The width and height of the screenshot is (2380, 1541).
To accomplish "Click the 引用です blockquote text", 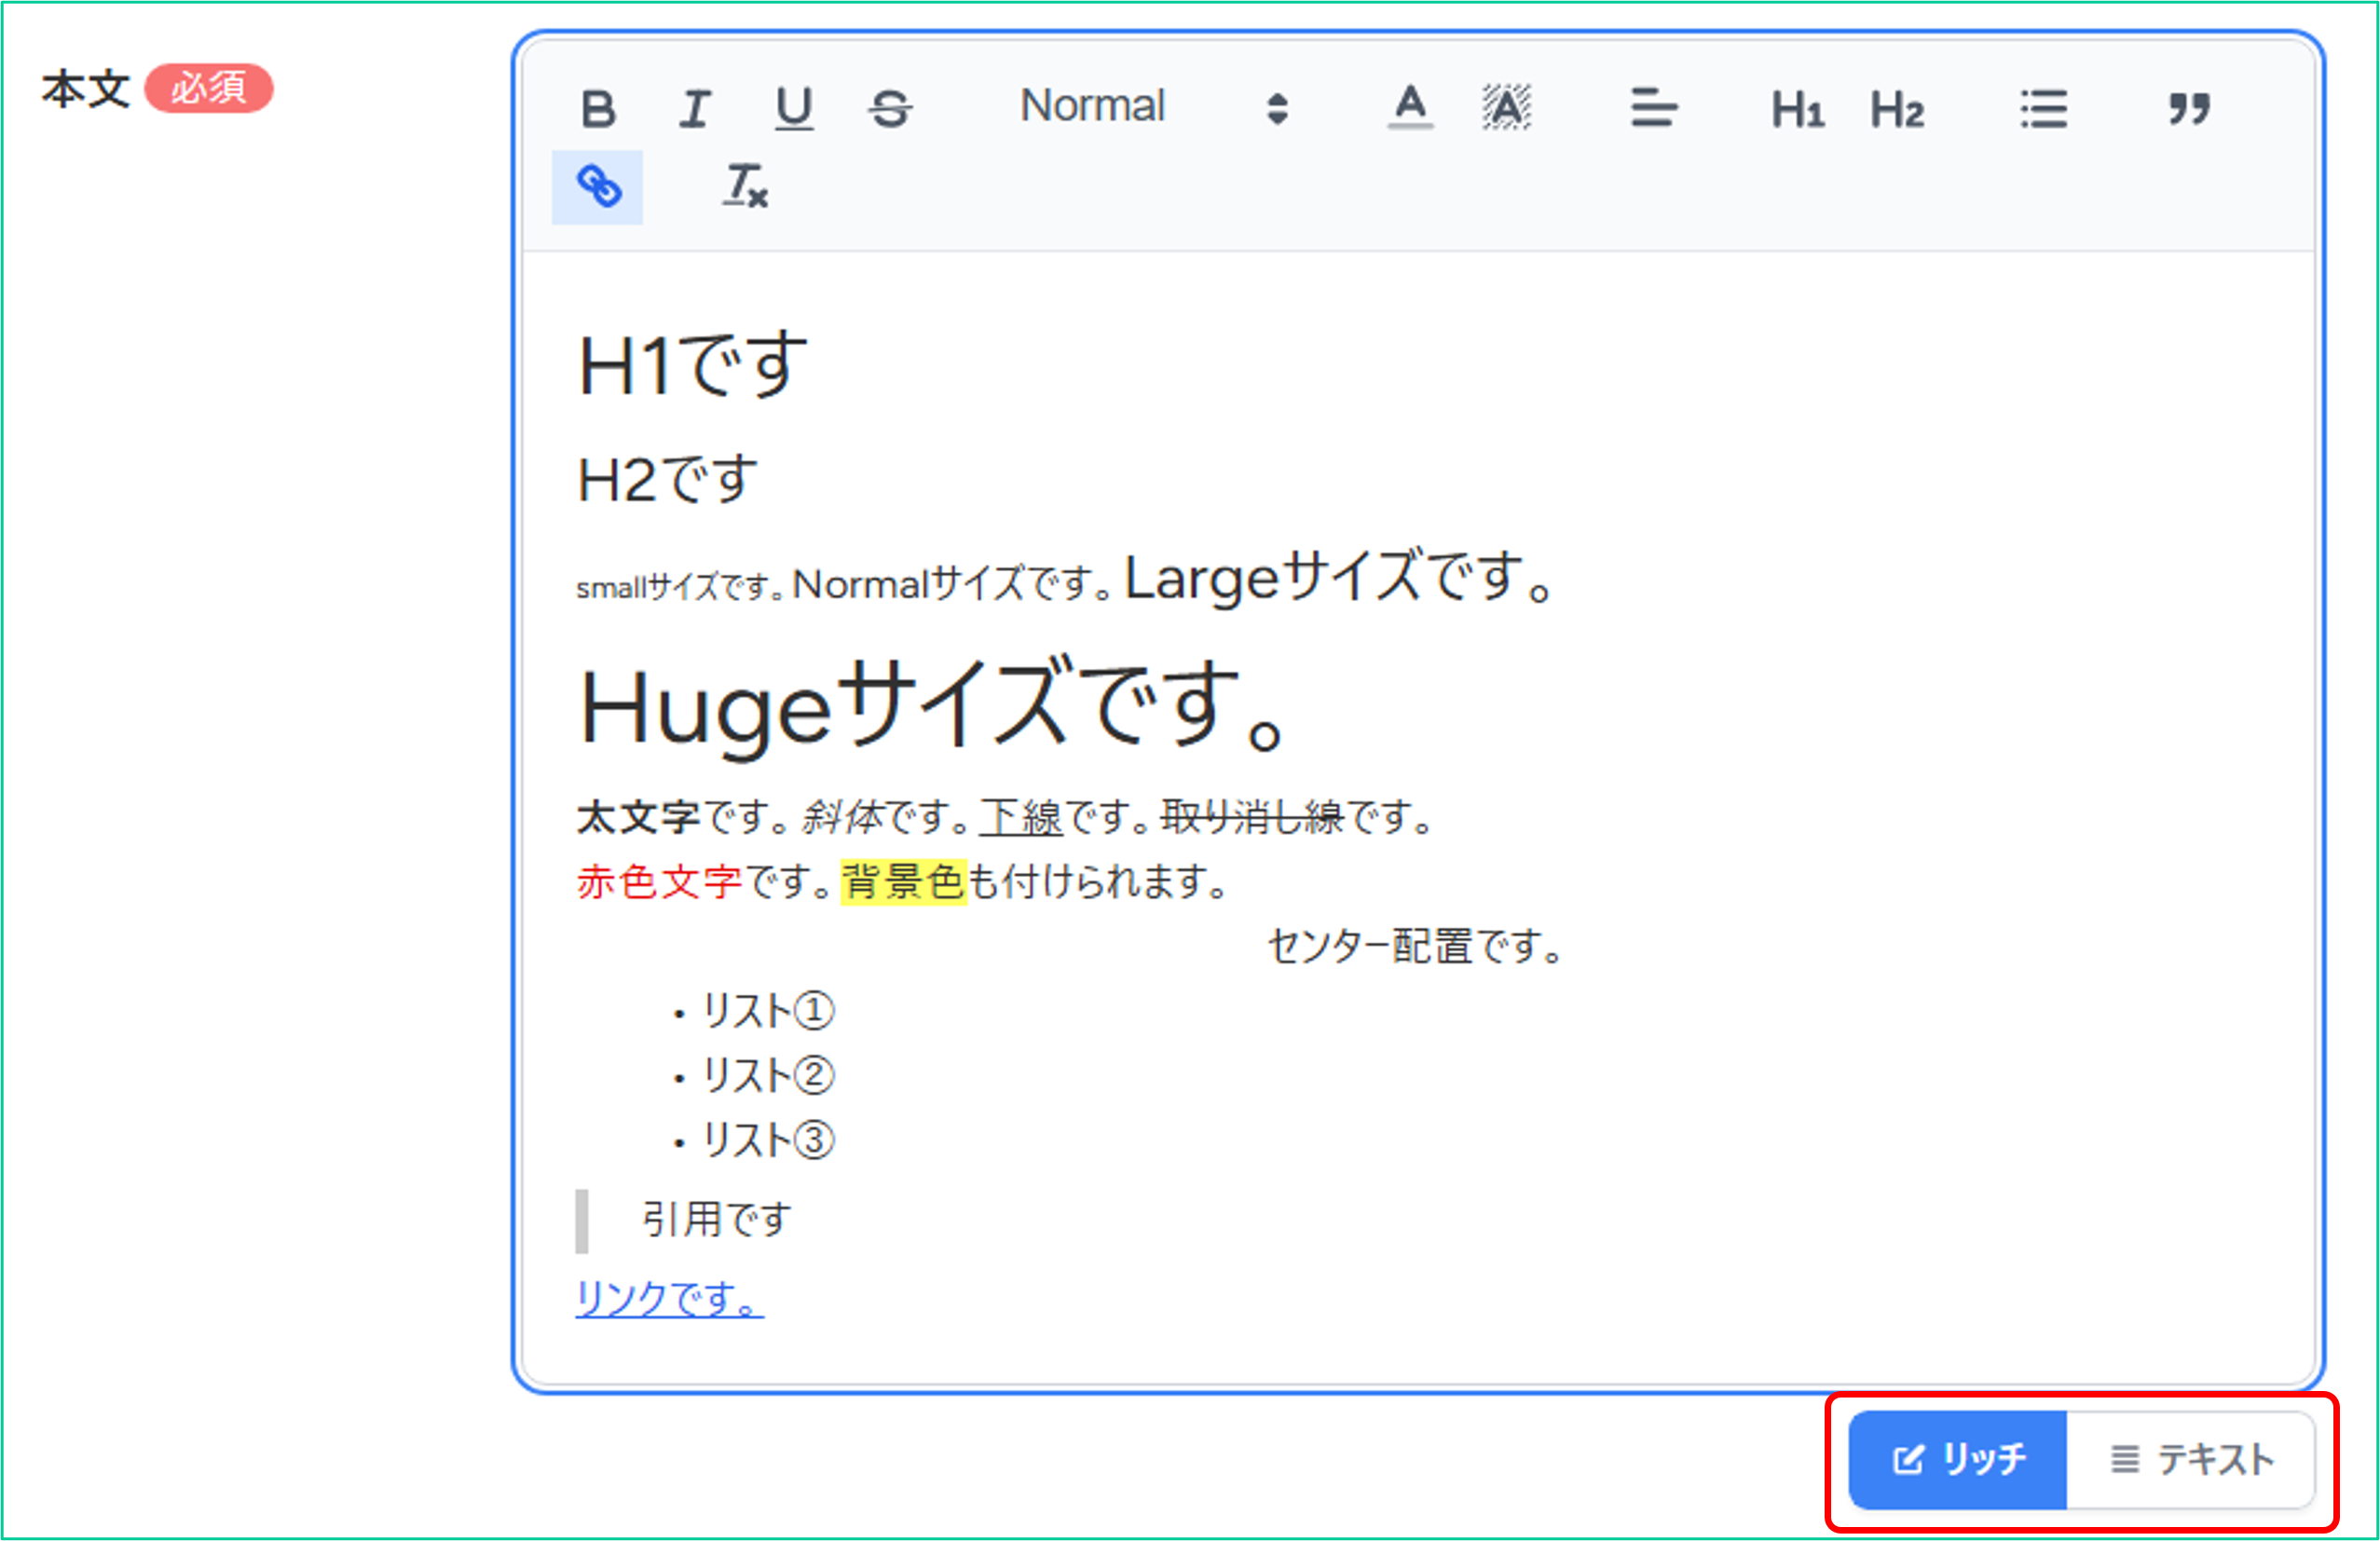I will coord(716,1220).
